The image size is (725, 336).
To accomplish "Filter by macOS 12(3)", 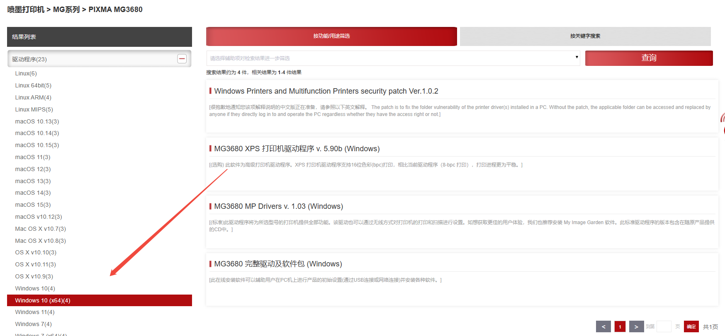I will tap(33, 169).
